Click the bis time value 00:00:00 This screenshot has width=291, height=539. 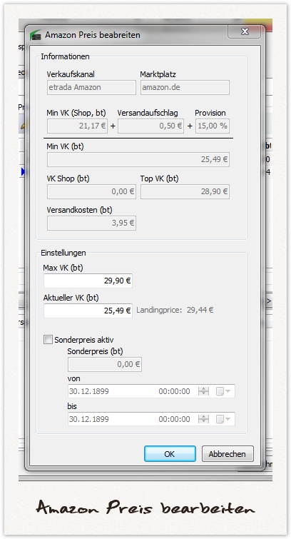point(174,419)
